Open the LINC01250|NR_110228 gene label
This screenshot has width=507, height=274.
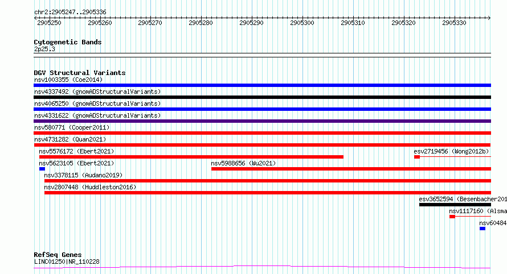point(67,261)
